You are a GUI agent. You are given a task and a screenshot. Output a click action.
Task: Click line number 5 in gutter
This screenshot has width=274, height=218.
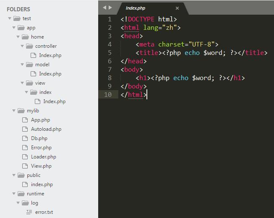pyautogui.click(x=110, y=52)
